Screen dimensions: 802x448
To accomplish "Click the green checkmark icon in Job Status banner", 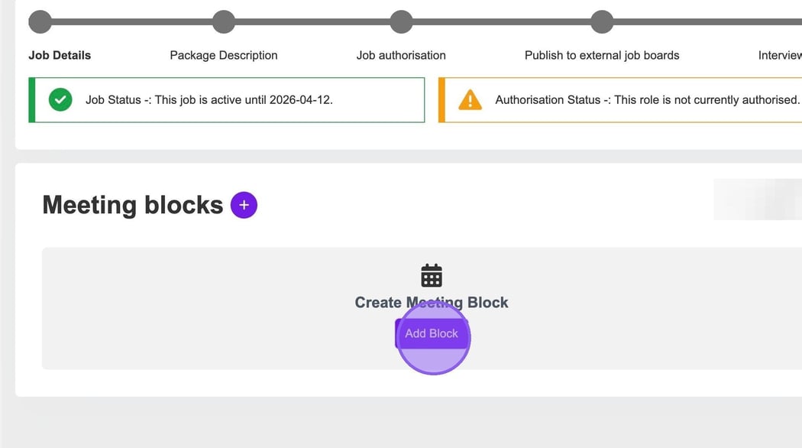I will (60, 99).
